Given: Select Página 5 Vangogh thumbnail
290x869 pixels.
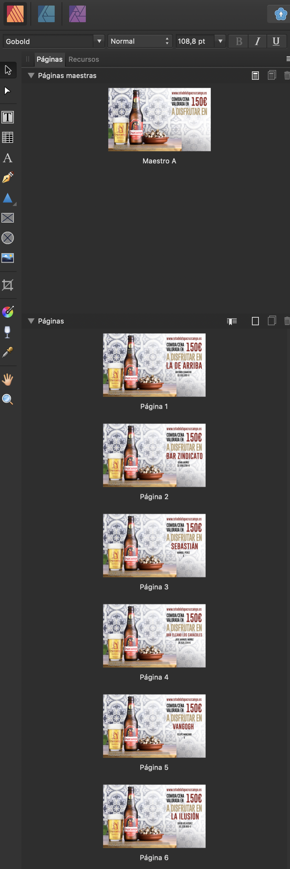Looking at the screenshot, I should 154,726.
